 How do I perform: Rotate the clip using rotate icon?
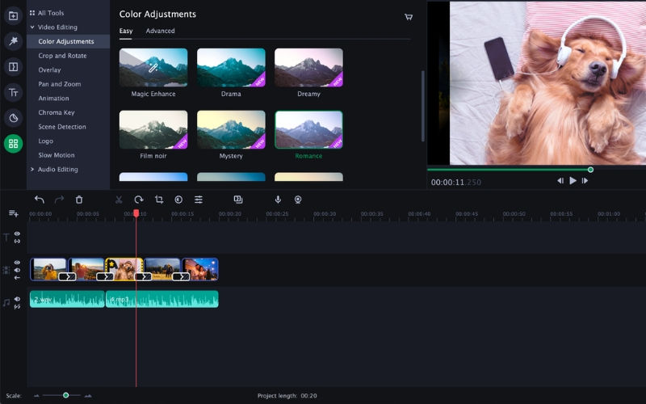pos(139,200)
